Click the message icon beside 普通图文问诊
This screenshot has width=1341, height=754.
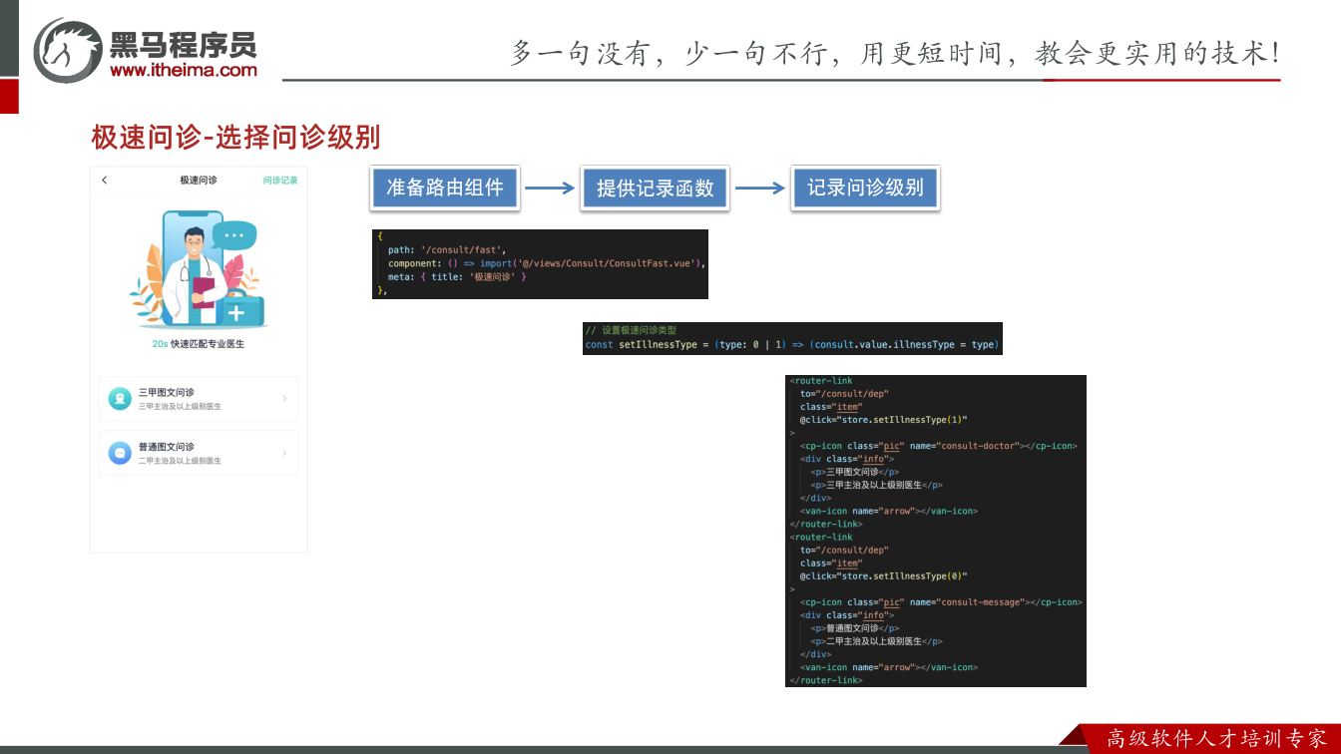pyautogui.click(x=120, y=453)
